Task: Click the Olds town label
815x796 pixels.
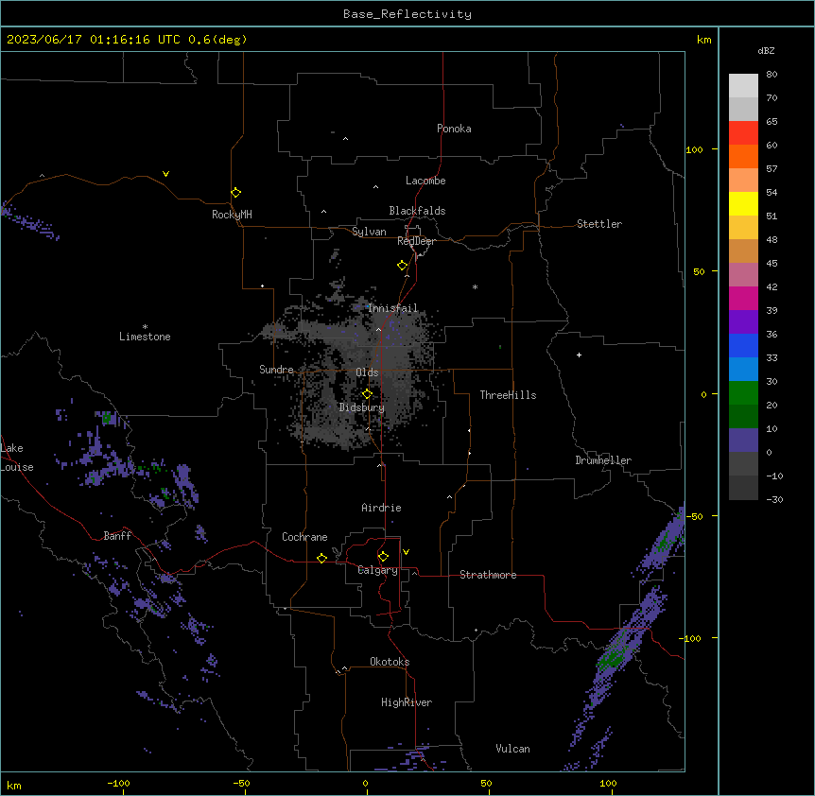Action: (x=367, y=372)
